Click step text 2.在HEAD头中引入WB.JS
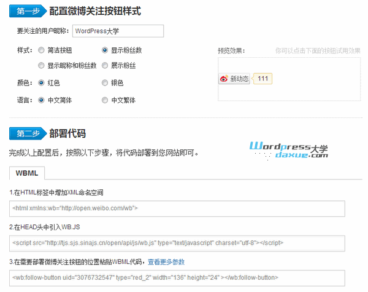The width and height of the screenshot is (368, 292). tap(45, 227)
